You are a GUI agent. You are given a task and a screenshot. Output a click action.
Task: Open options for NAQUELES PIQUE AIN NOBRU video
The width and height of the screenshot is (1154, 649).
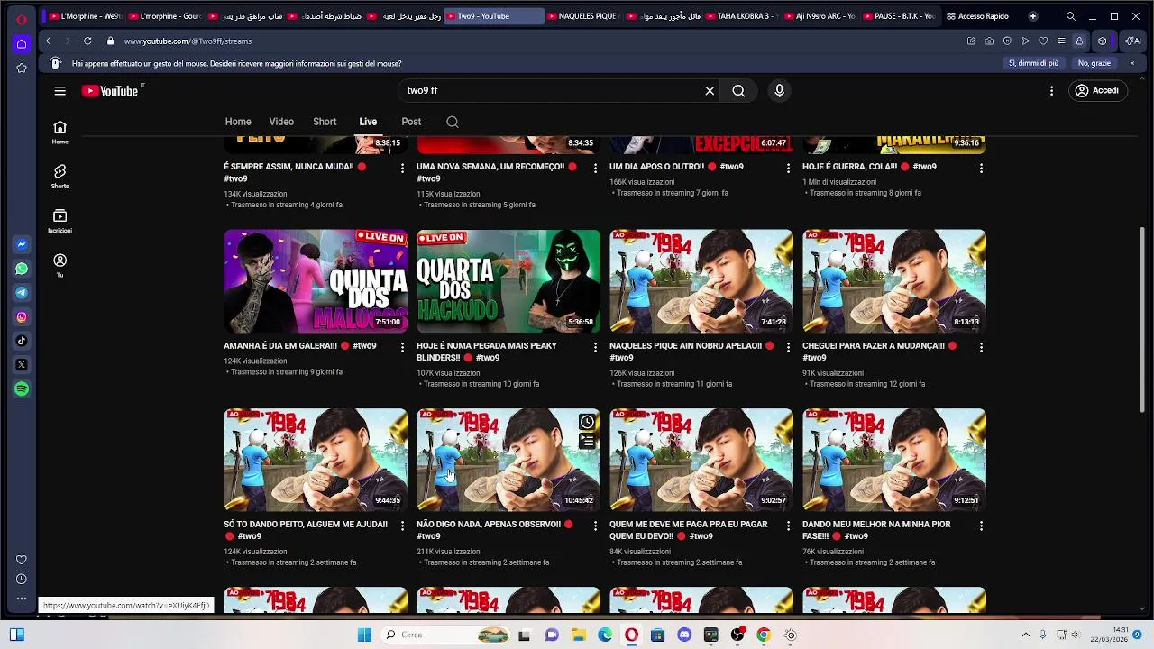(x=788, y=347)
